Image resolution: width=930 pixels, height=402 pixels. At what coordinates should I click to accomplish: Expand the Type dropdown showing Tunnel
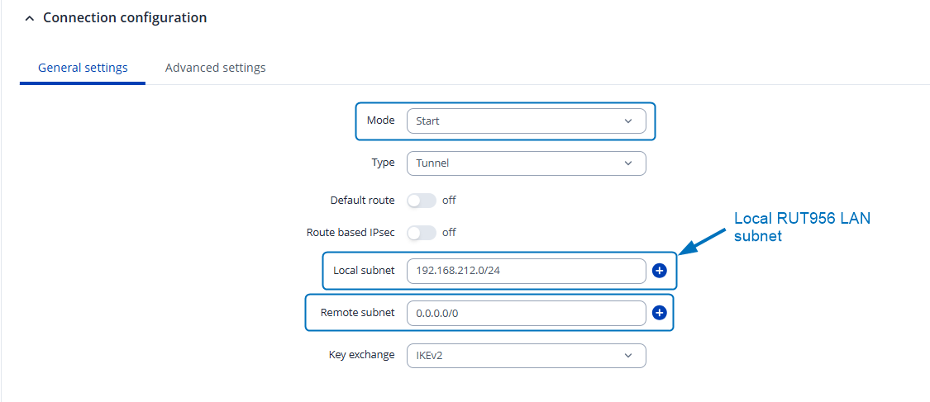pos(526,163)
